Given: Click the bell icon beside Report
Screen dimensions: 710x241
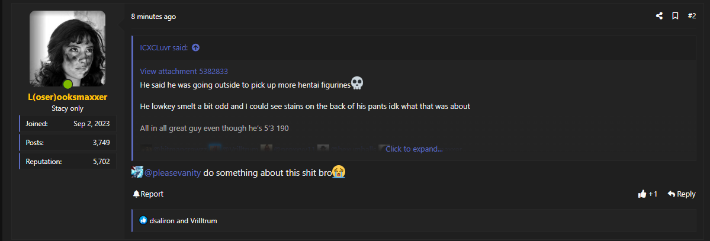Looking at the screenshot, I should 136,194.
